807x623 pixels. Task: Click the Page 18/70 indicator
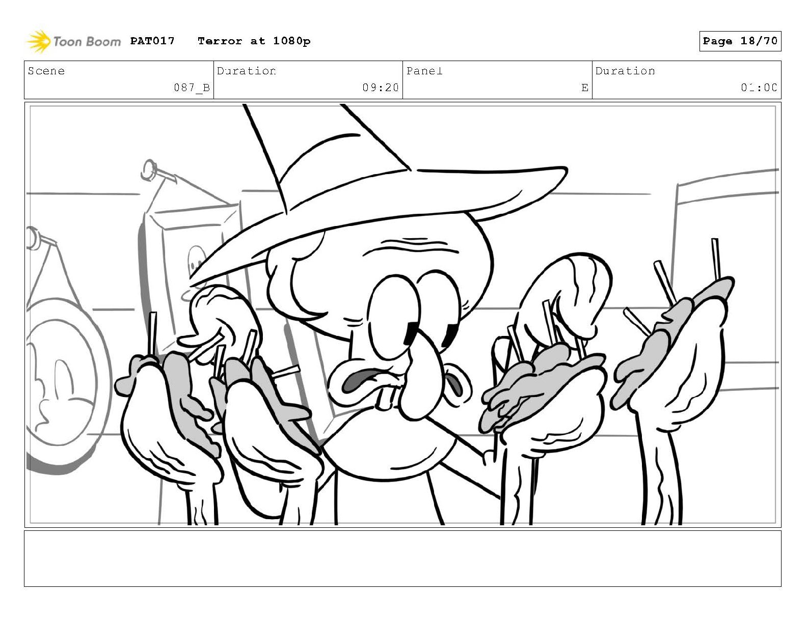740,41
